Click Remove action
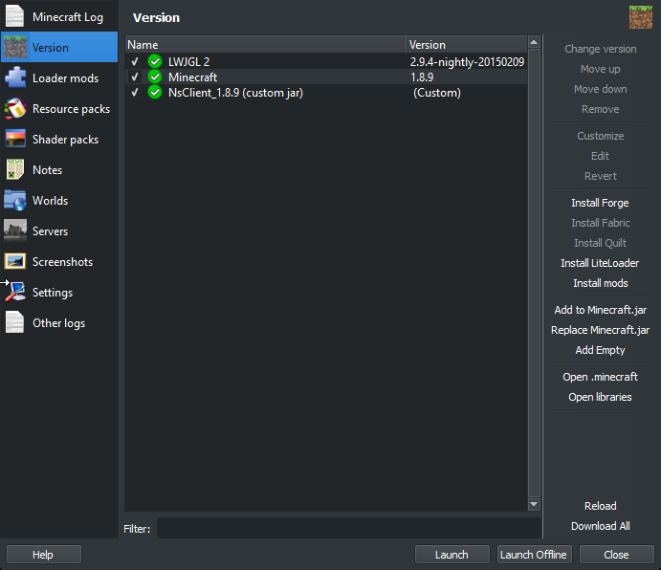Image resolution: width=661 pixels, height=570 pixels. (x=600, y=109)
